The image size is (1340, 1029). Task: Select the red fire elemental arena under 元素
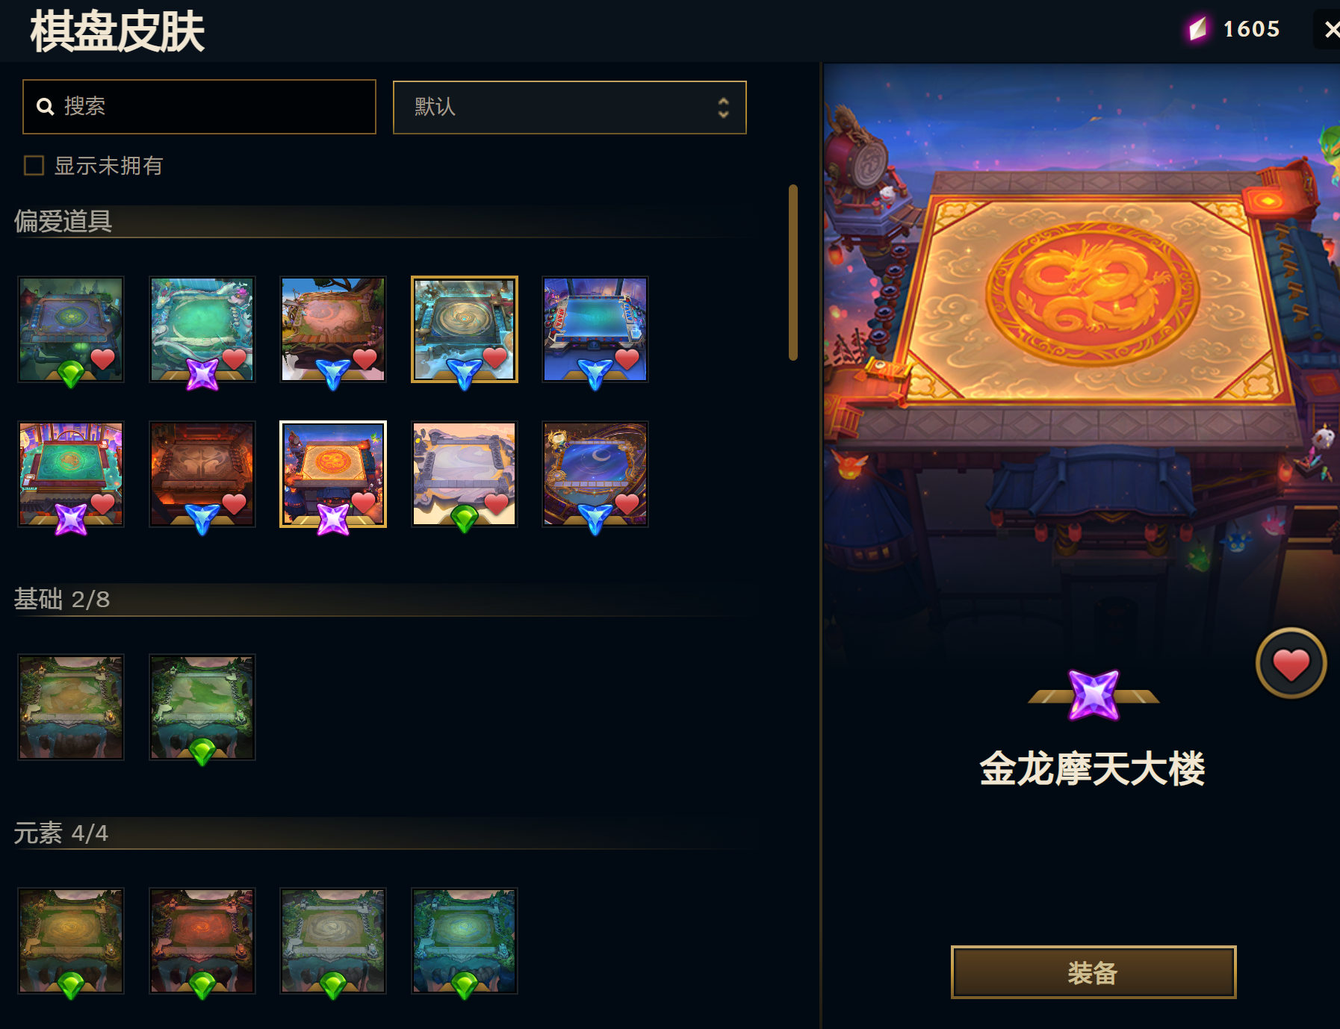tap(202, 941)
